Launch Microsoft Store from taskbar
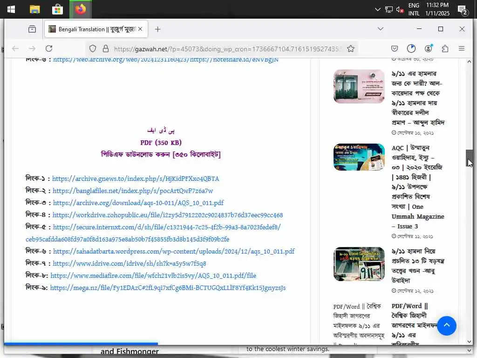Viewport: 477px width, 358px height. (x=57, y=9)
